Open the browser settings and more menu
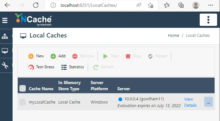This screenshot has height=121, width=220. point(211,5)
